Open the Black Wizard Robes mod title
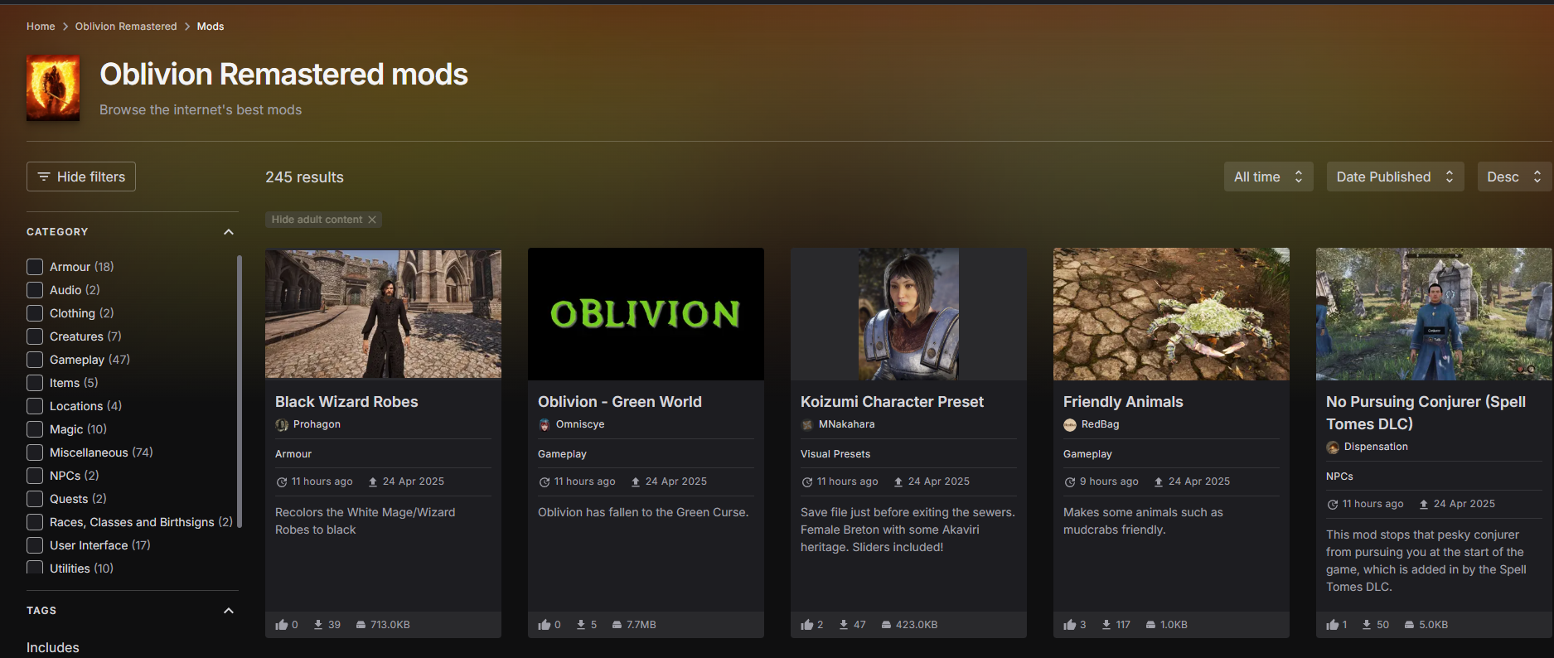This screenshot has height=658, width=1554. (346, 402)
